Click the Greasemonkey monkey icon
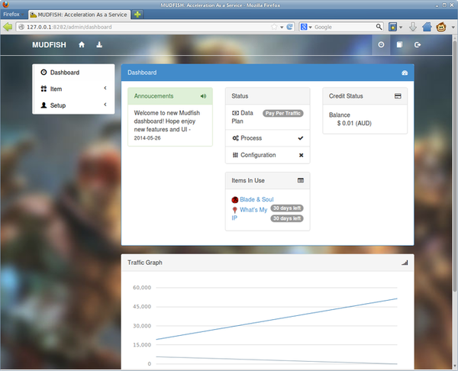The height and width of the screenshot is (371, 458). click(441, 27)
